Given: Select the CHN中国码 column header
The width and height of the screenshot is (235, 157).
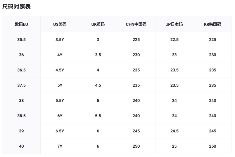Looking at the screenshot, I should (x=136, y=24).
